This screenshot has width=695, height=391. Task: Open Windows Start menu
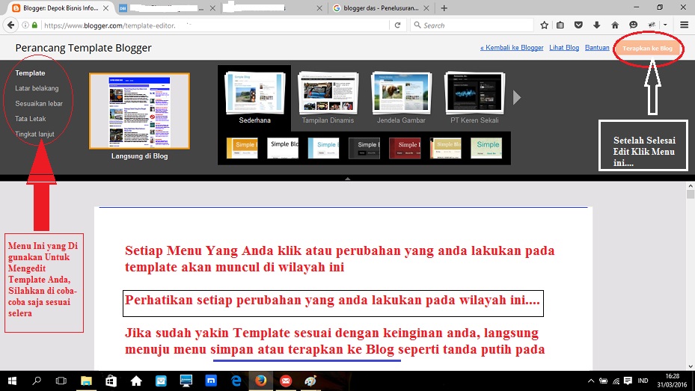pyautogui.click(x=12, y=381)
